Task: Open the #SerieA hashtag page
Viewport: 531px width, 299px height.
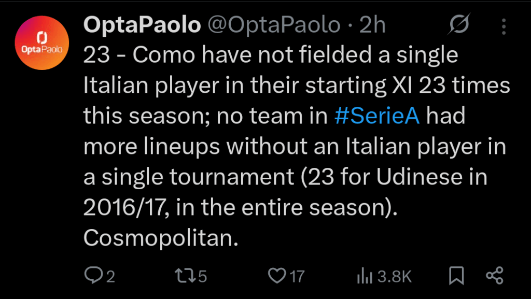Action: [378, 115]
